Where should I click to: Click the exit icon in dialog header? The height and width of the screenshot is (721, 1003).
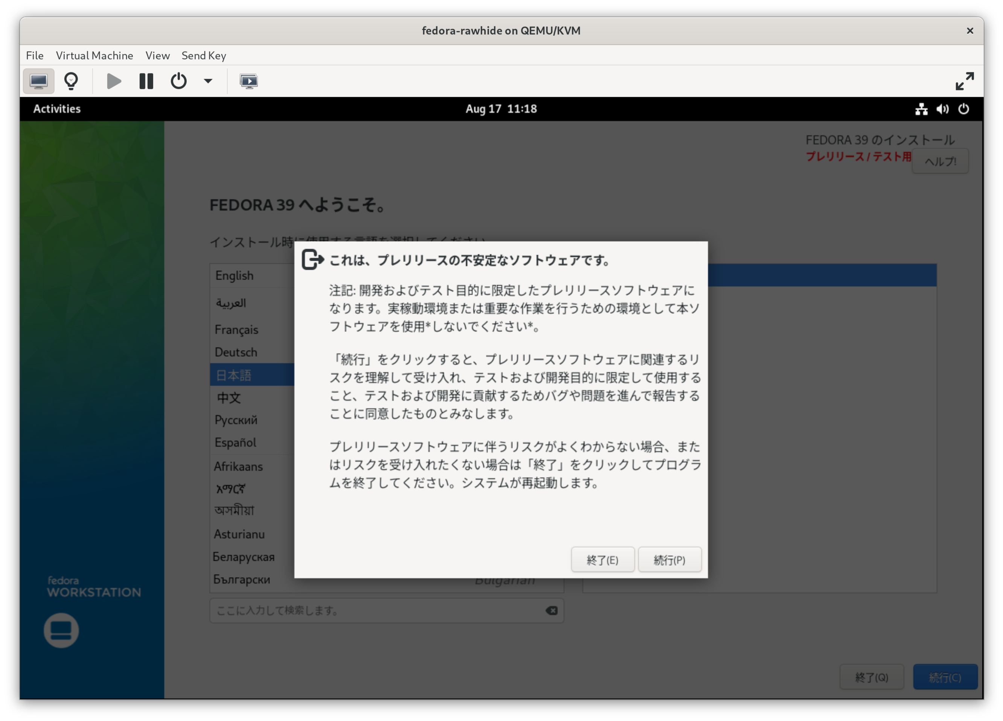pyautogui.click(x=312, y=259)
